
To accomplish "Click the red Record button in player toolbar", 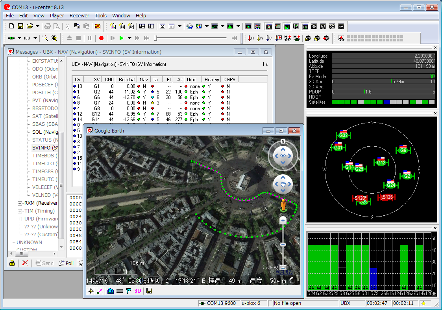I will click(x=101, y=38).
